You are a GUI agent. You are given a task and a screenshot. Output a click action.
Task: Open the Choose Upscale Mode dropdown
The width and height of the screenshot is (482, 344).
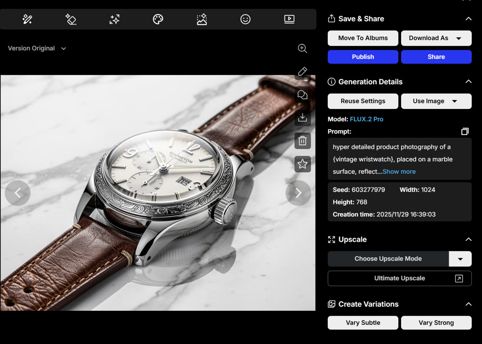point(460,259)
